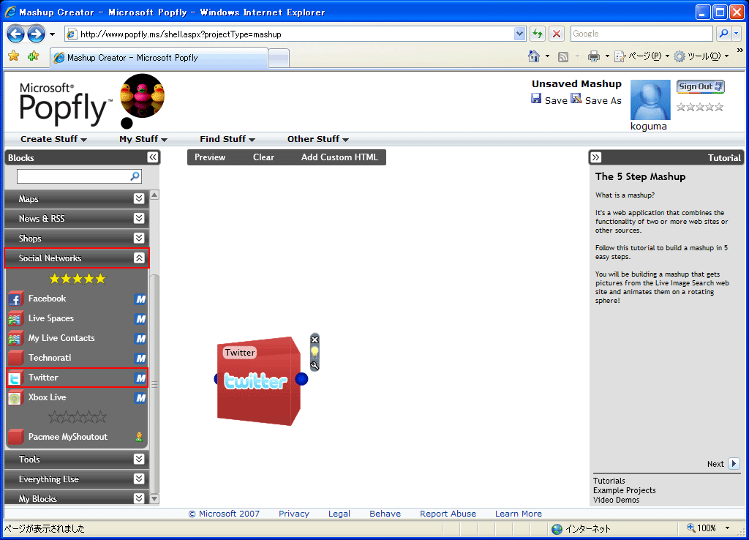
Task: Open the Create Stuff menu
Action: 53,139
